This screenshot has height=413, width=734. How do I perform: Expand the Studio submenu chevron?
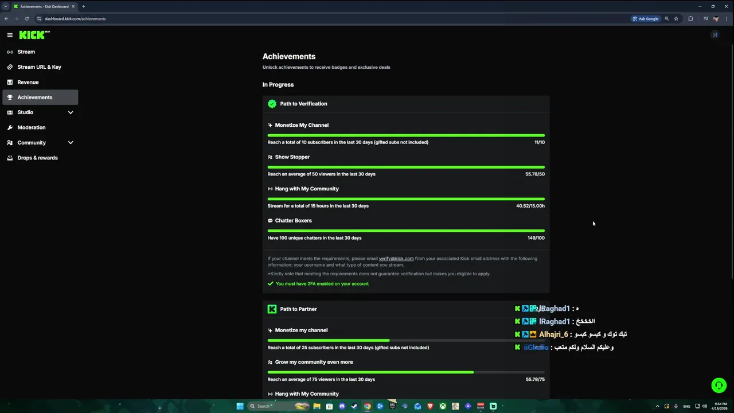pyautogui.click(x=71, y=112)
